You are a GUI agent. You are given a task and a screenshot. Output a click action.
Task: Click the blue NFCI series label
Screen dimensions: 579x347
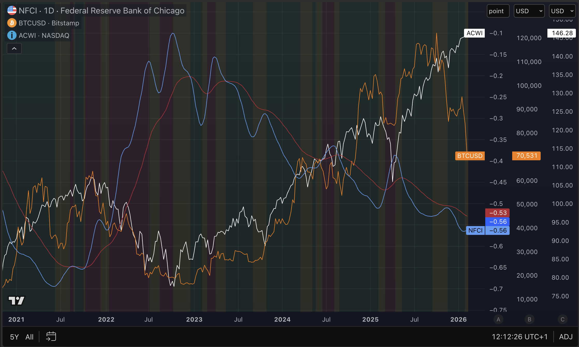(475, 230)
